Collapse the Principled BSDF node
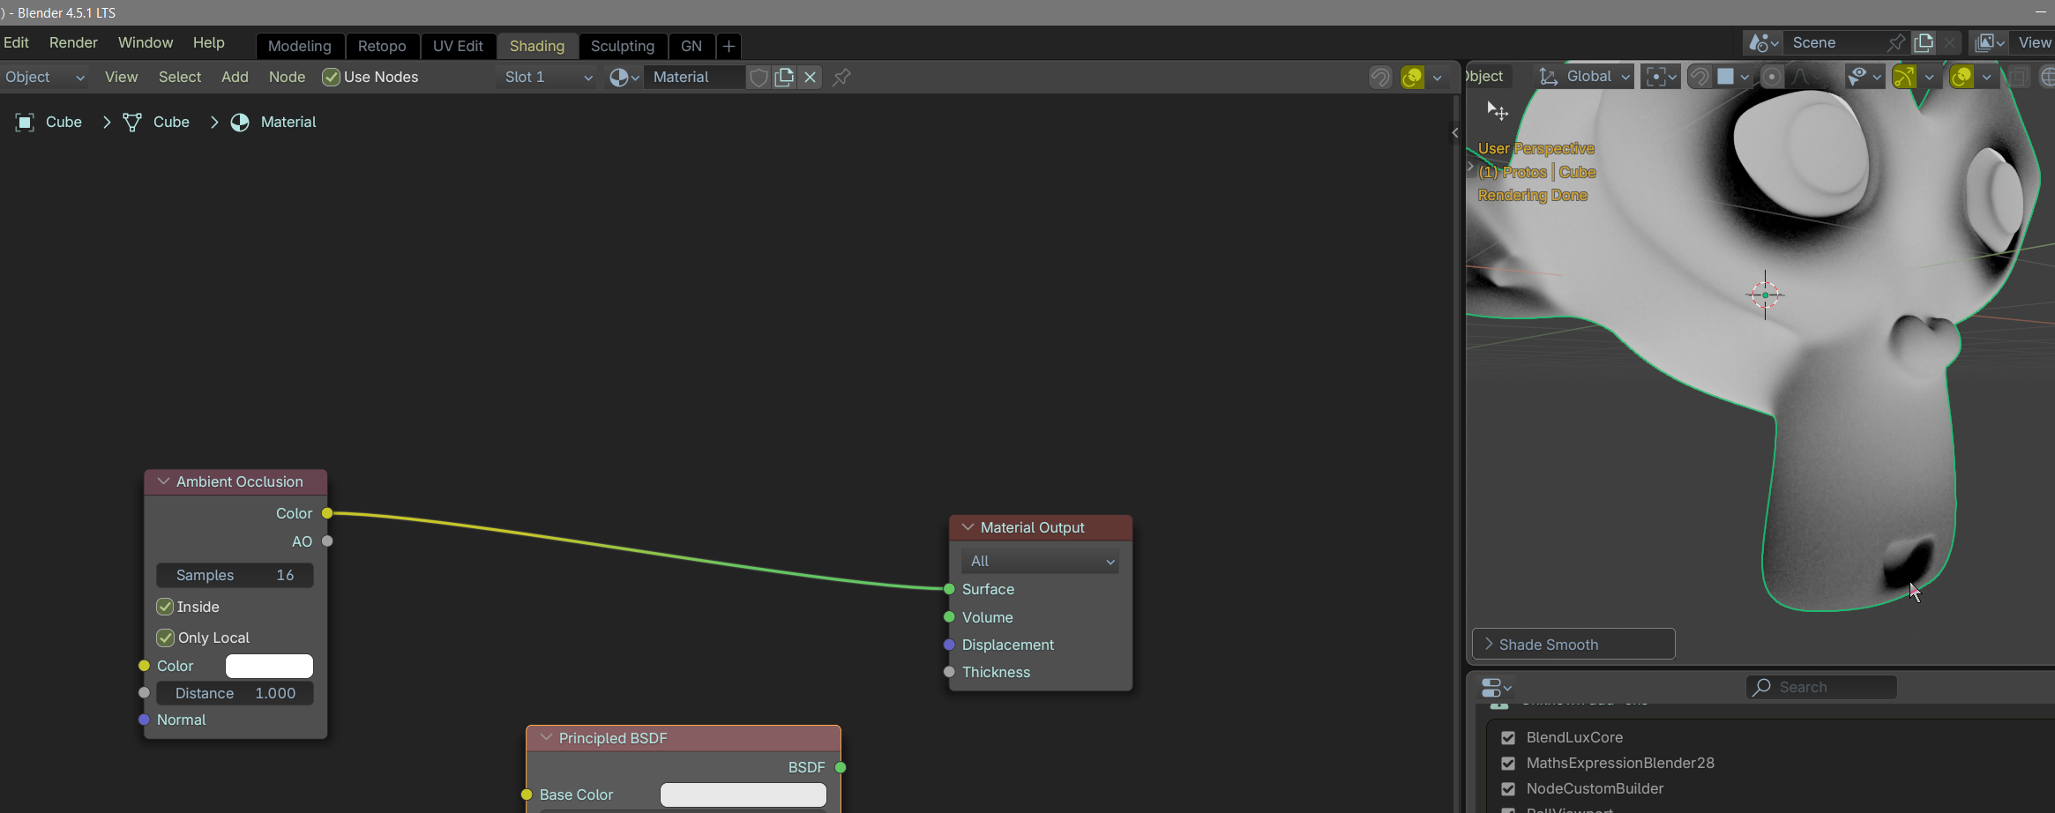The height and width of the screenshot is (813, 2055). (547, 738)
